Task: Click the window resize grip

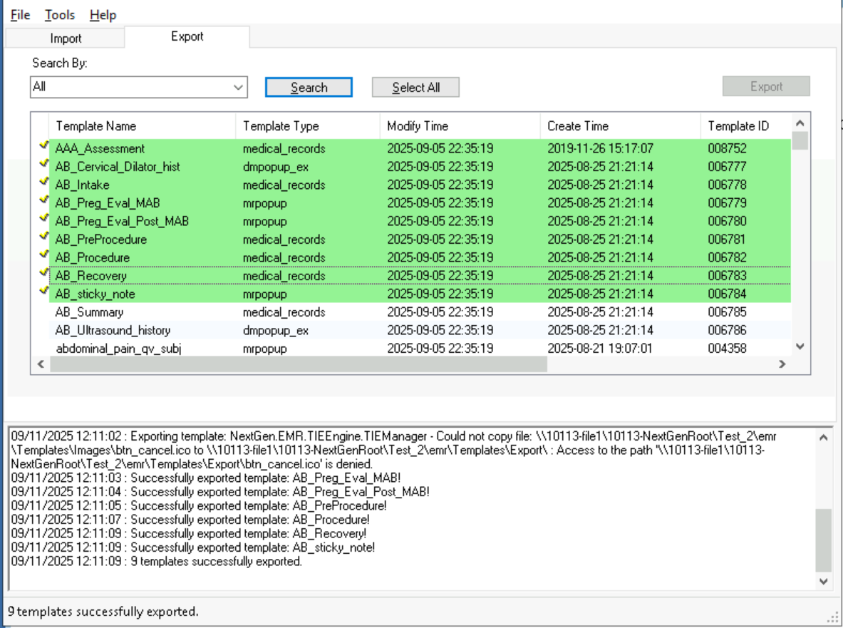Action: (832, 618)
